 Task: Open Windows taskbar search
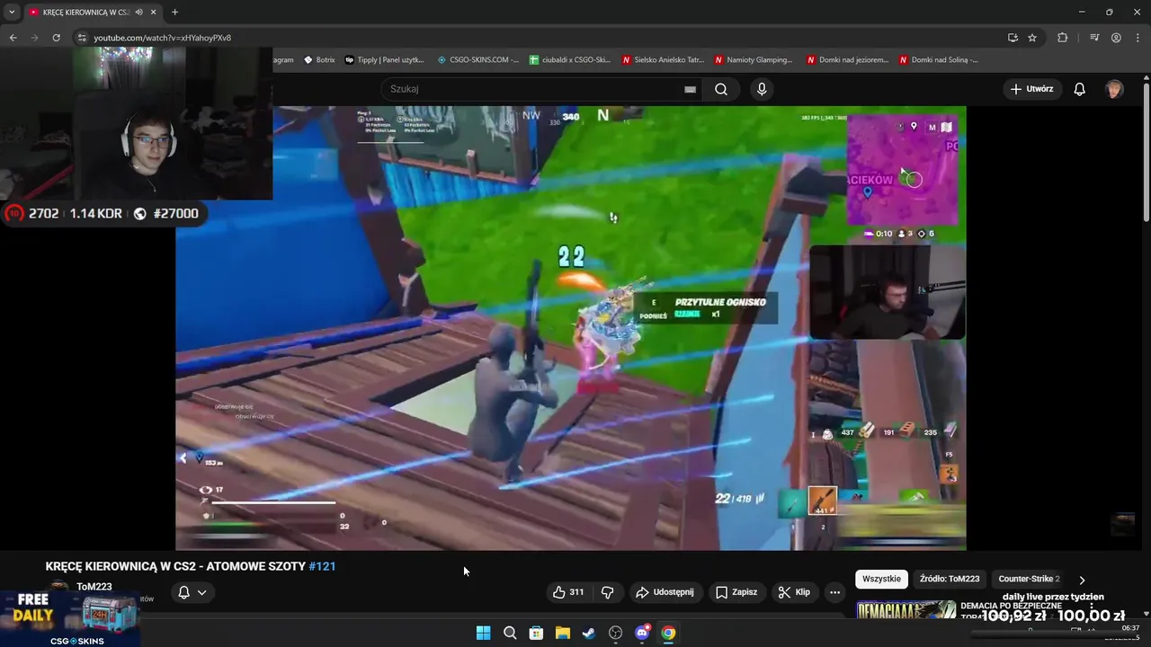(x=510, y=633)
